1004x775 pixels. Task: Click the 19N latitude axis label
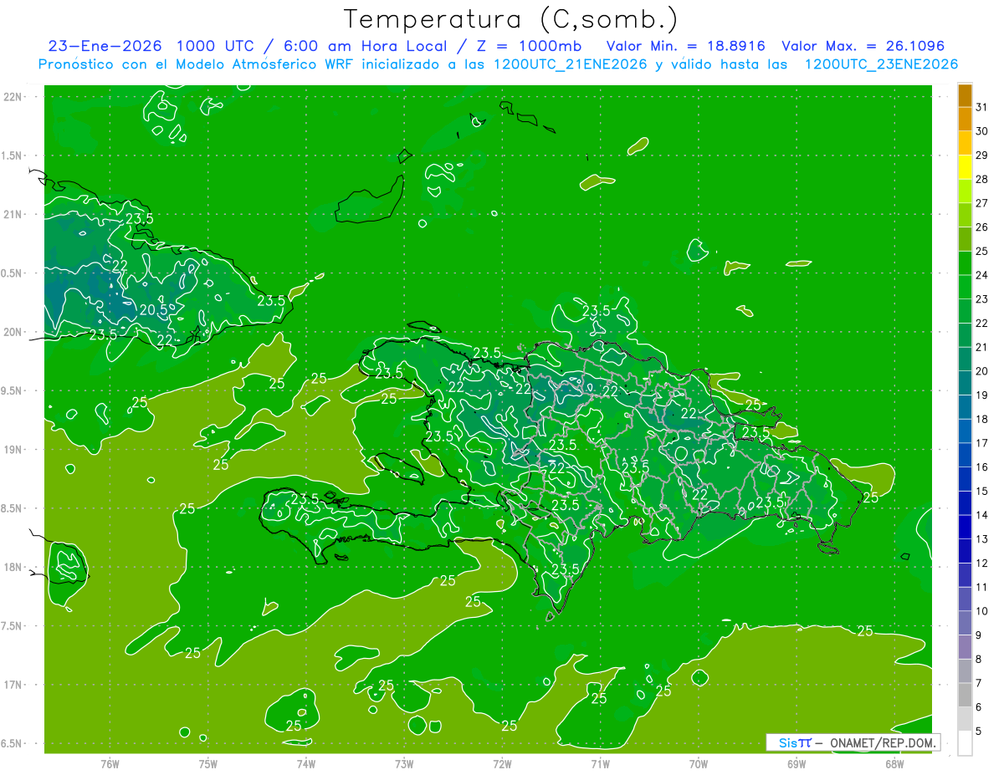click(x=13, y=449)
